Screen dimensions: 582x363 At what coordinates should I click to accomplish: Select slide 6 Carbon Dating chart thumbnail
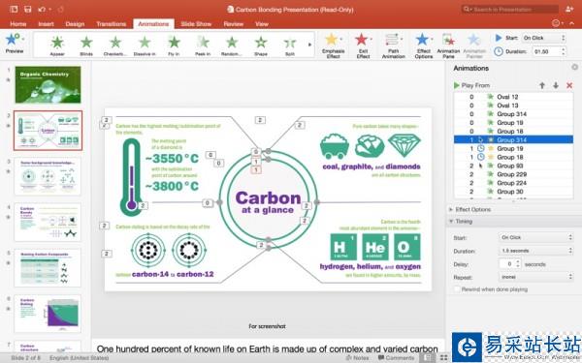(x=48, y=314)
